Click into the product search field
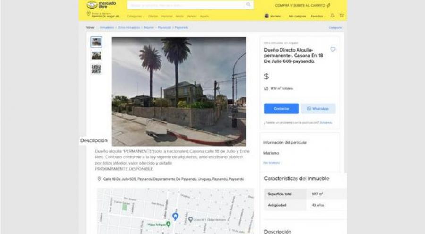This screenshot has width=425, height=234. tap(187, 5)
